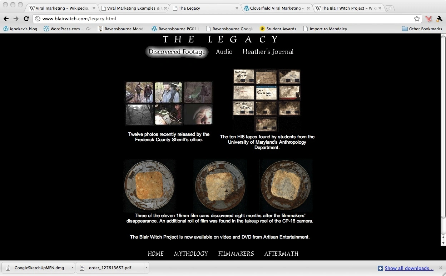Image resolution: width=446 pixels, height=276 pixels.
Task: Open a new tab with plus button
Action: pos(390,8)
